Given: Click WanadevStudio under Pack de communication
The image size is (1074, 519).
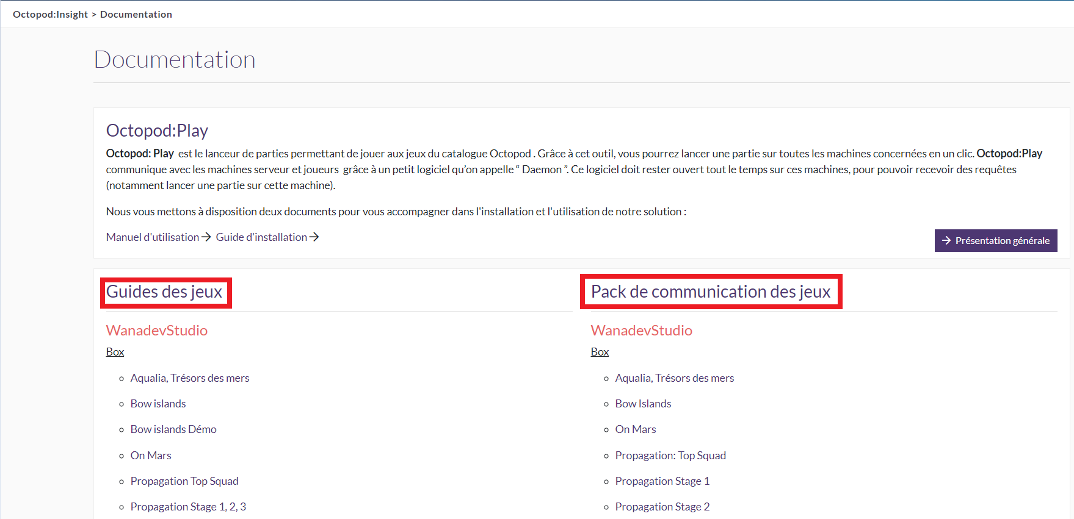Looking at the screenshot, I should [642, 331].
